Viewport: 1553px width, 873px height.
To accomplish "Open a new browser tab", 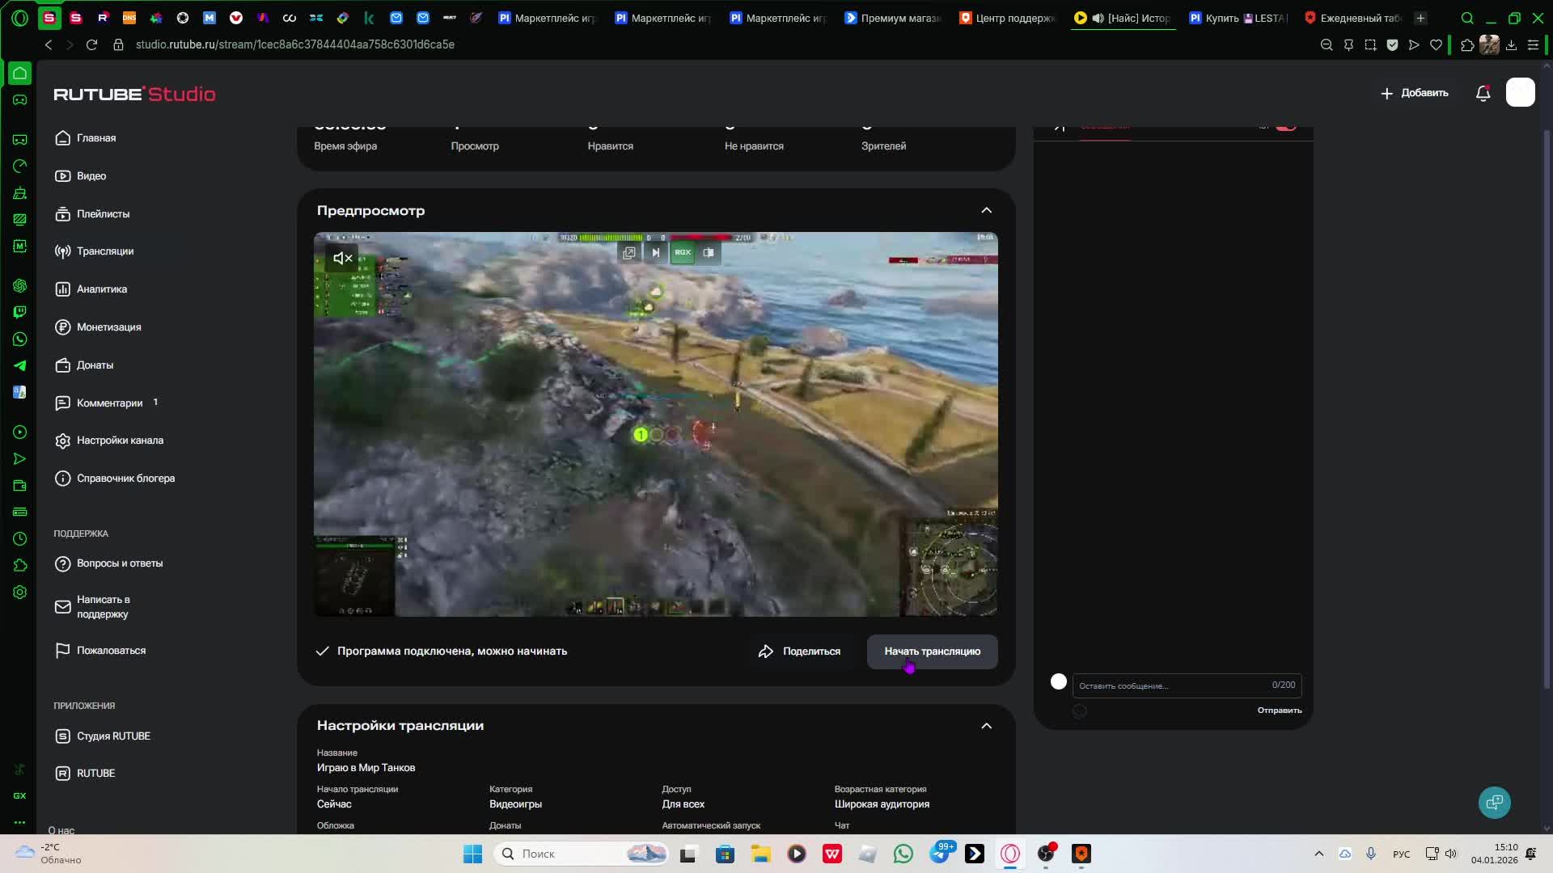I will 1420,18.
